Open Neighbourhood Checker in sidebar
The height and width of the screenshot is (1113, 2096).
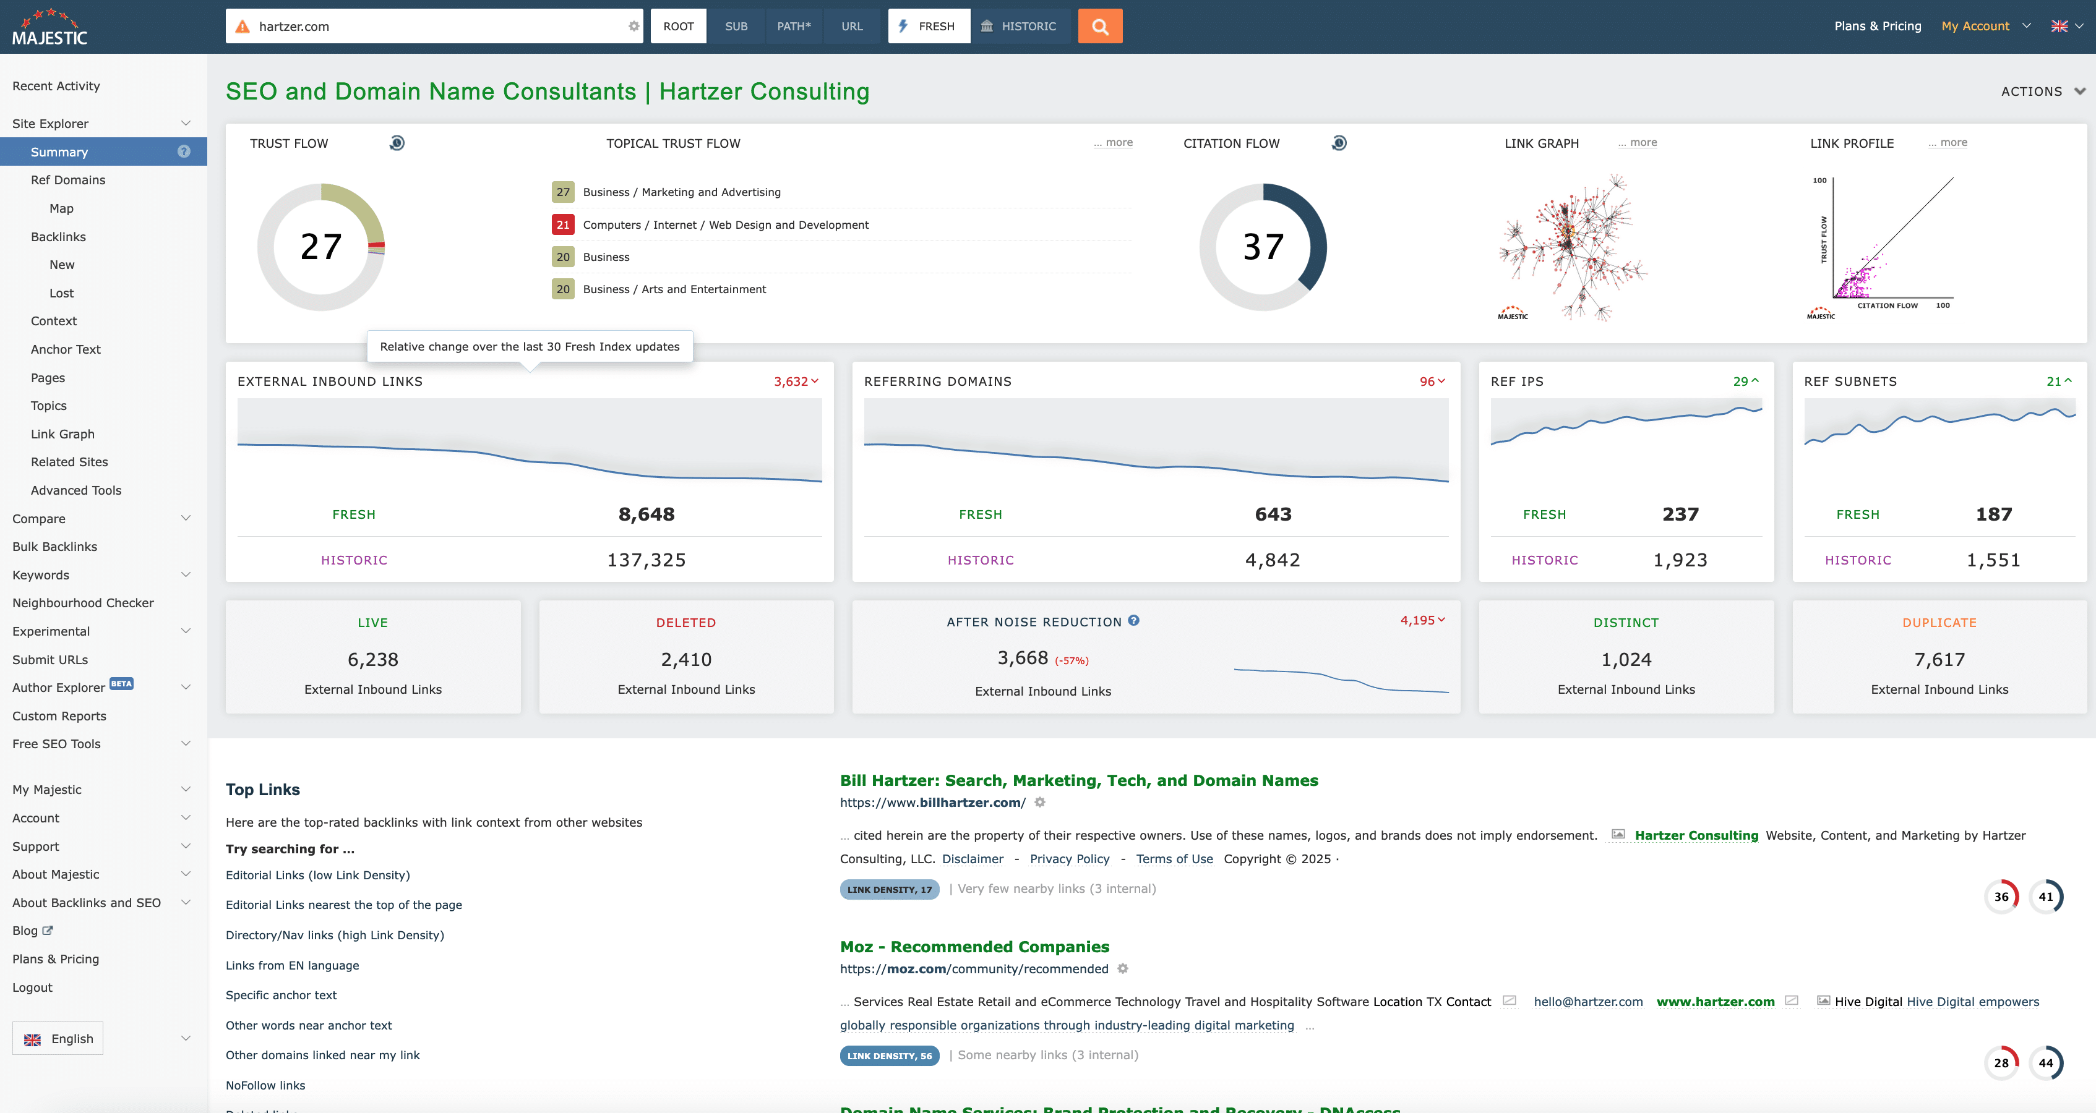[83, 602]
